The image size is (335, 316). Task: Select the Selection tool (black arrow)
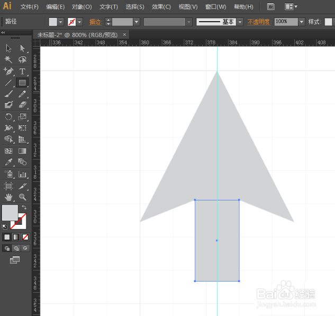(8, 48)
